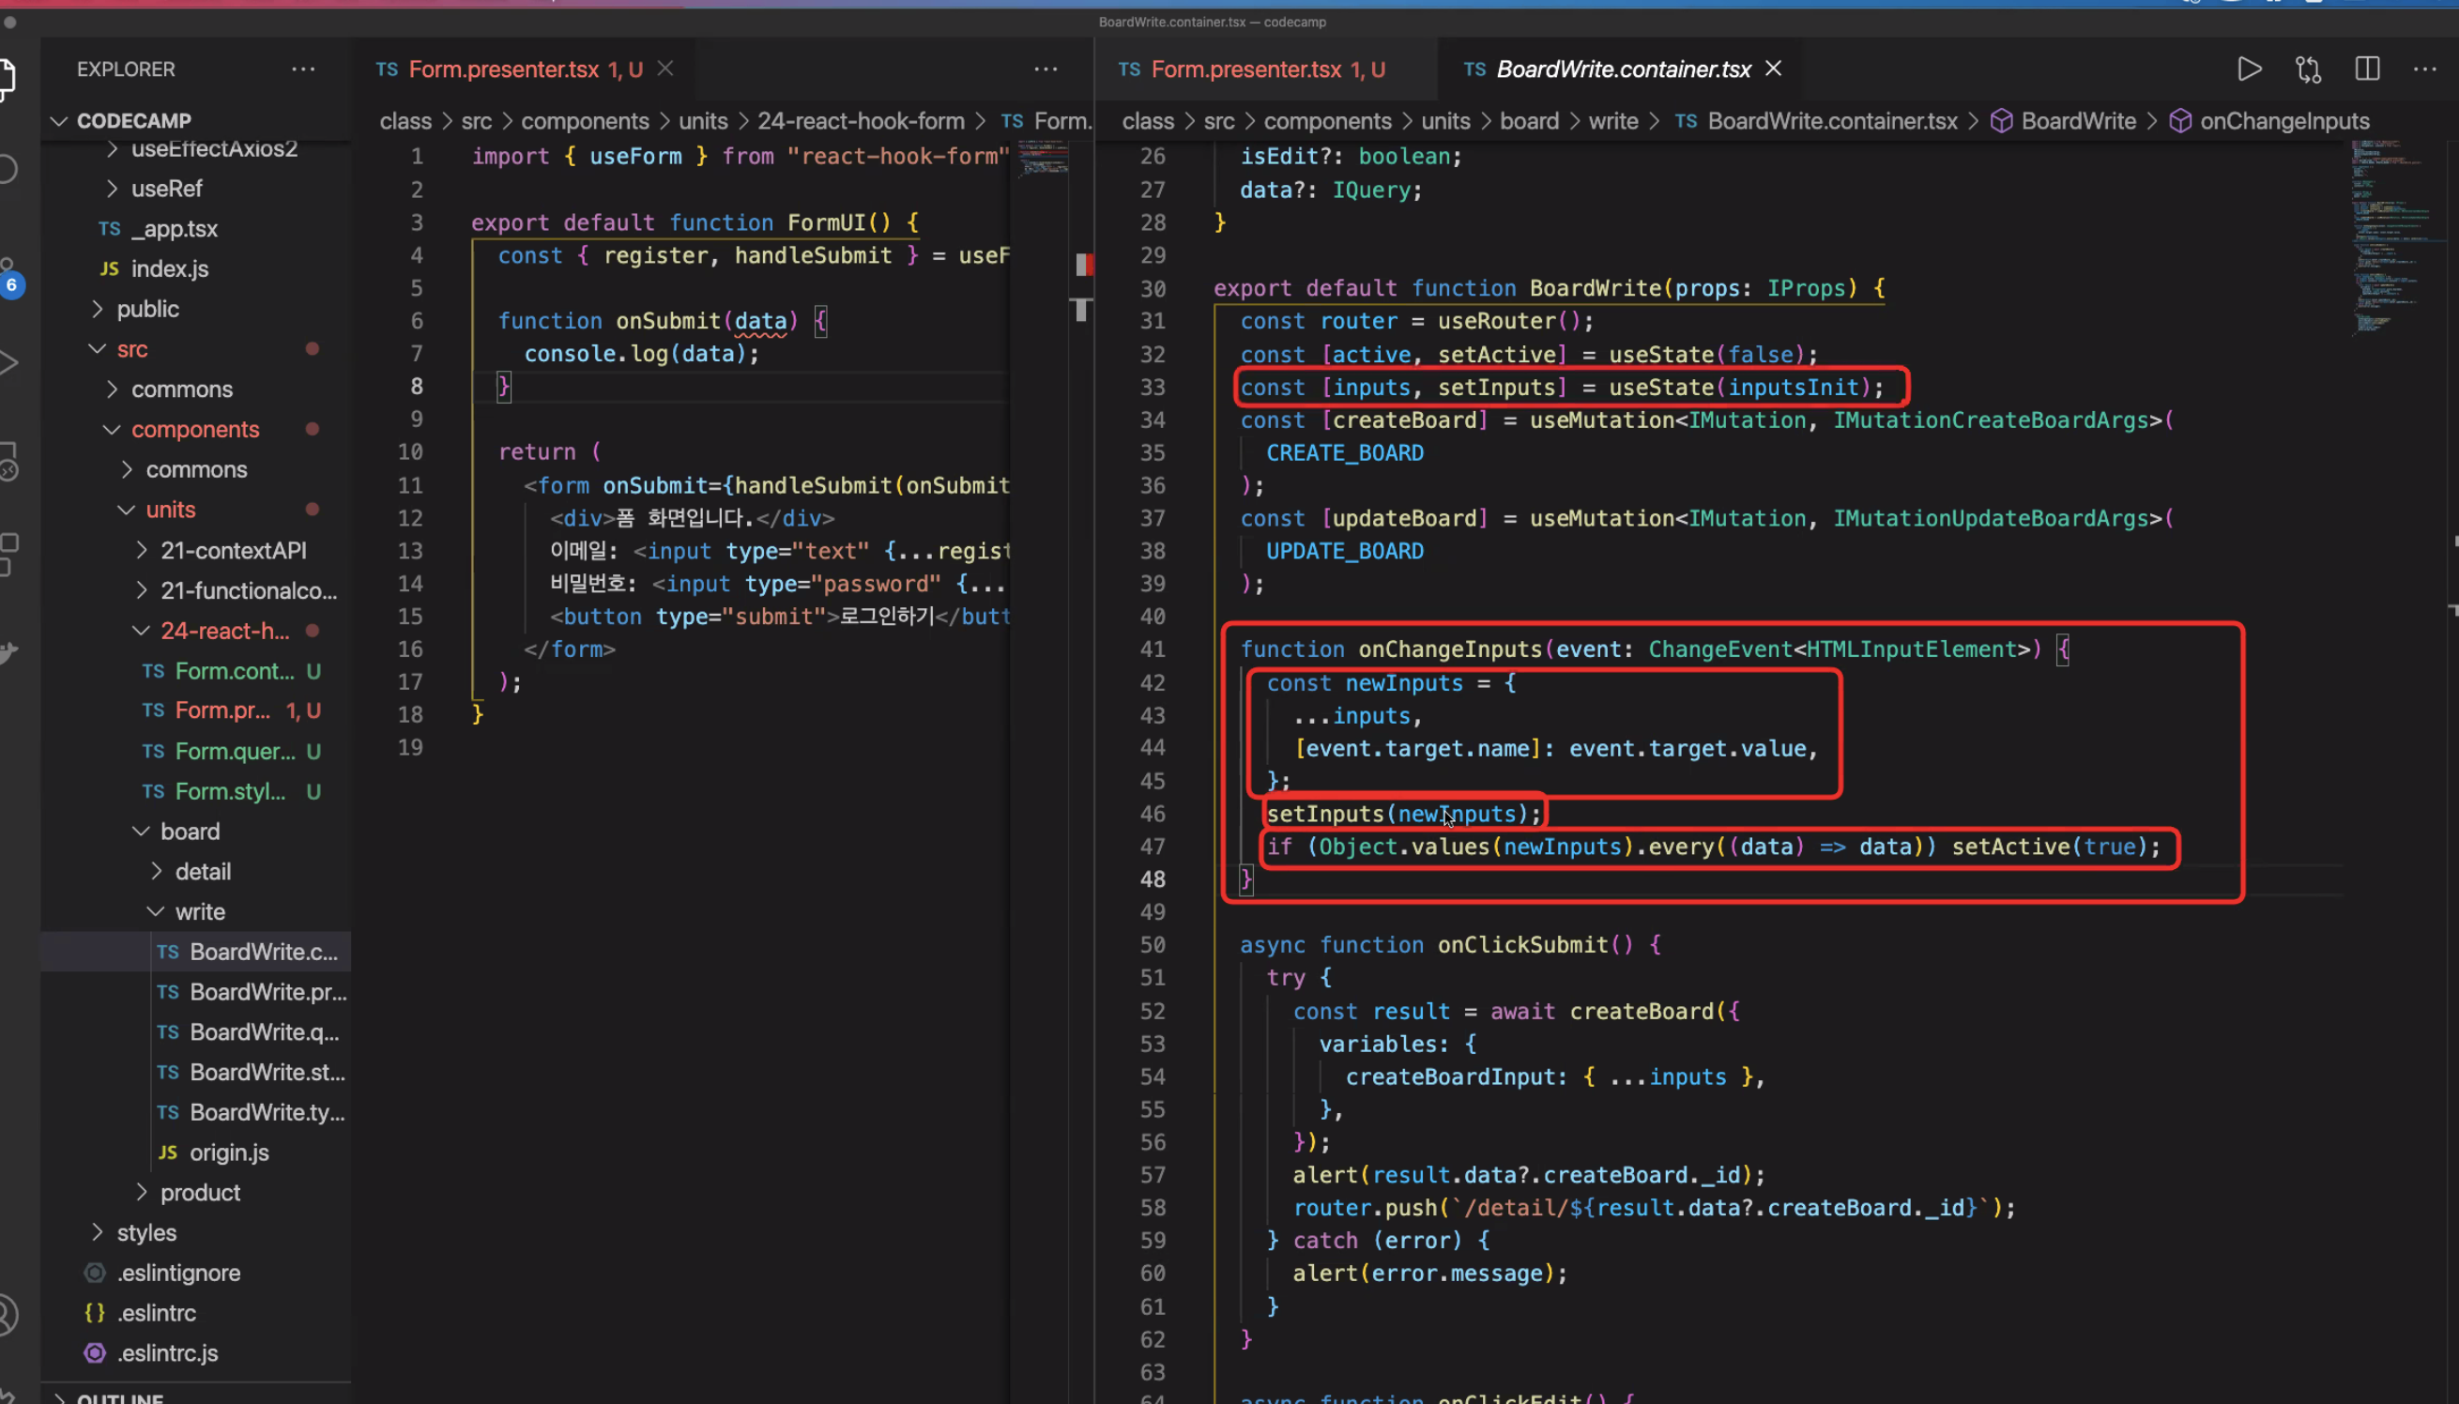Screen dimensions: 2459x1404
Task: Open .eslintrc.js file in explorer
Action: tap(168, 1353)
